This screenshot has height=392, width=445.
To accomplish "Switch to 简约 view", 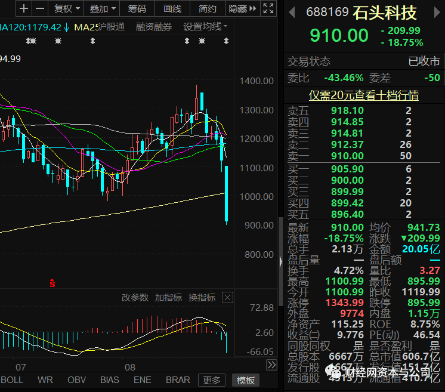I will [208, 8].
